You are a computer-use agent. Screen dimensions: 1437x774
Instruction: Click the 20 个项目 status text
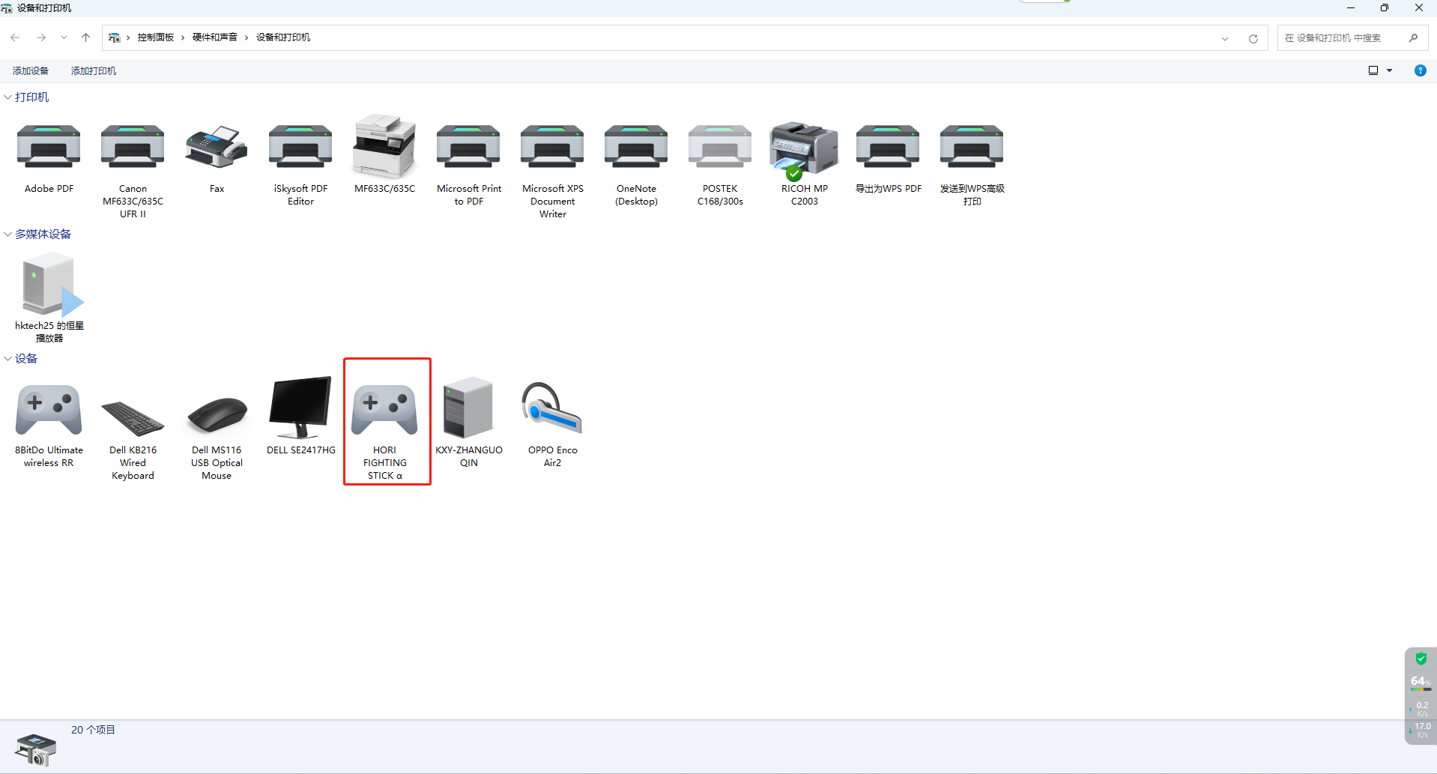coord(93,730)
